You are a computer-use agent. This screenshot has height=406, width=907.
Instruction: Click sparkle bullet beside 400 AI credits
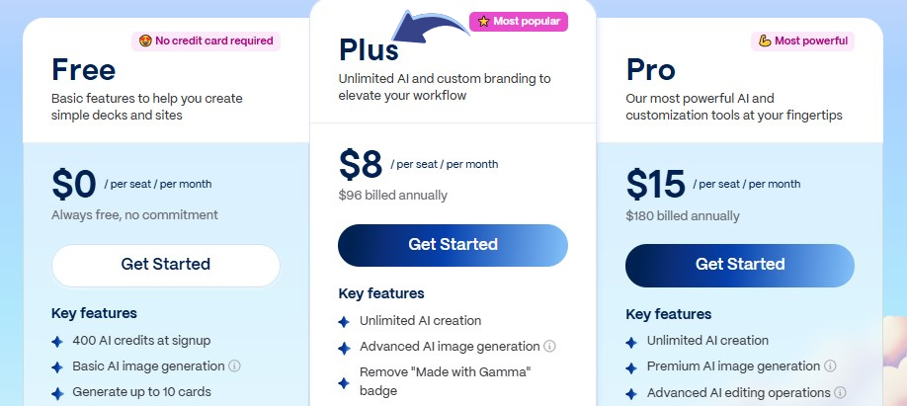(56, 341)
